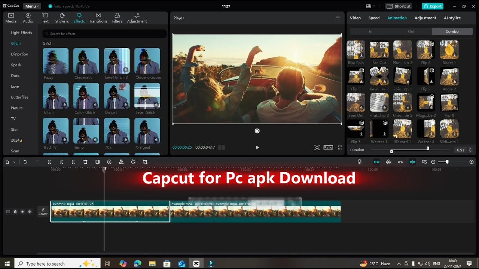
Task: Undo the last edit in timeline toolbar
Action: point(25,162)
